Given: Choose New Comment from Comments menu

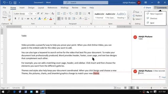Looking at the screenshot, I should 155,14.
